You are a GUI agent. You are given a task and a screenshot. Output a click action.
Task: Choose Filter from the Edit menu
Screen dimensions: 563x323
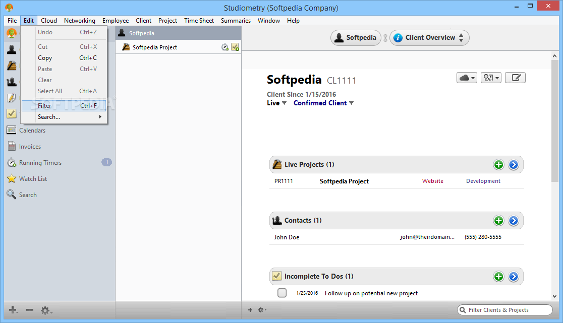click(x=64, y=106)
